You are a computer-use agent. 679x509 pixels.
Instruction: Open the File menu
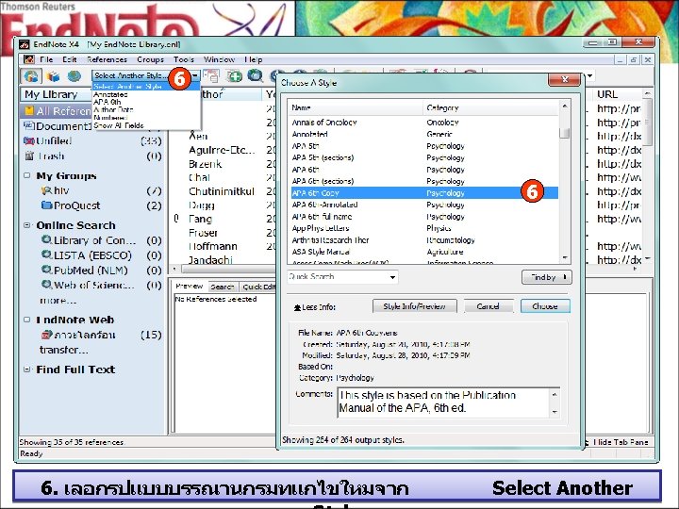point(46,59)
